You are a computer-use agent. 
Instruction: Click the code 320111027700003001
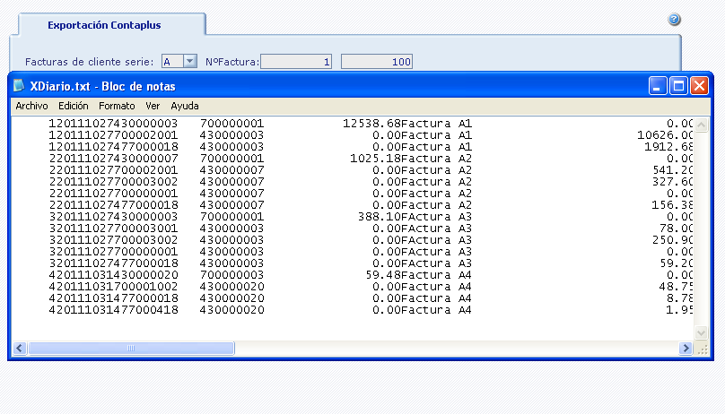coord(113,229)
